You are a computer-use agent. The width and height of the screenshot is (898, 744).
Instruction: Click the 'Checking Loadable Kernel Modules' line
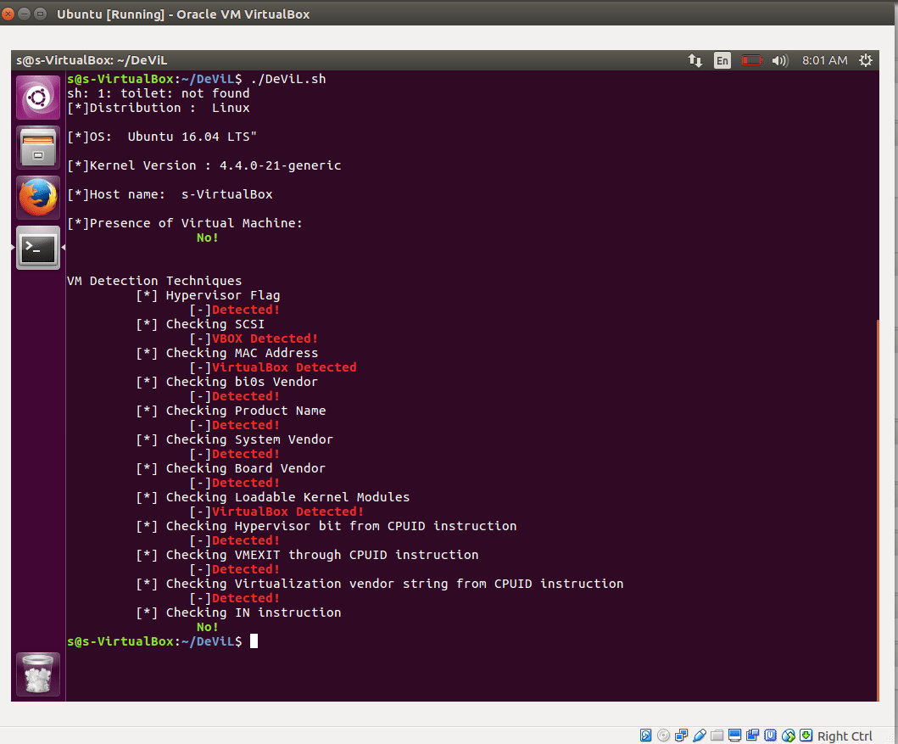[272, 497]
